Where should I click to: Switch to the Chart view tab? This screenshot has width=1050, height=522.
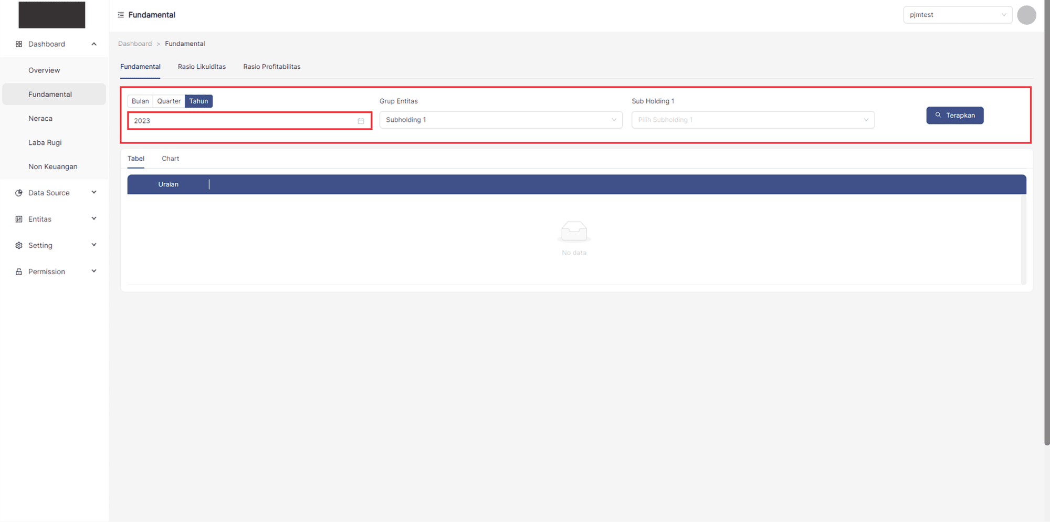[x=170, y=159]
